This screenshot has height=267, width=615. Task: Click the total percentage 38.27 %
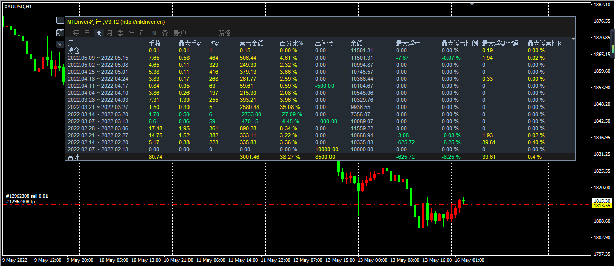tap(290, 157)
